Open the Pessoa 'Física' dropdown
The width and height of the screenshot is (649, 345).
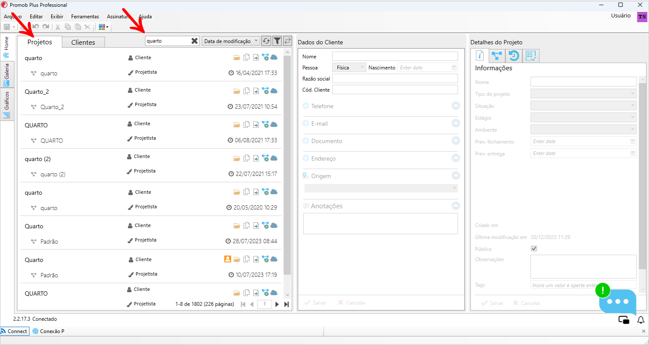click(349, 67)
